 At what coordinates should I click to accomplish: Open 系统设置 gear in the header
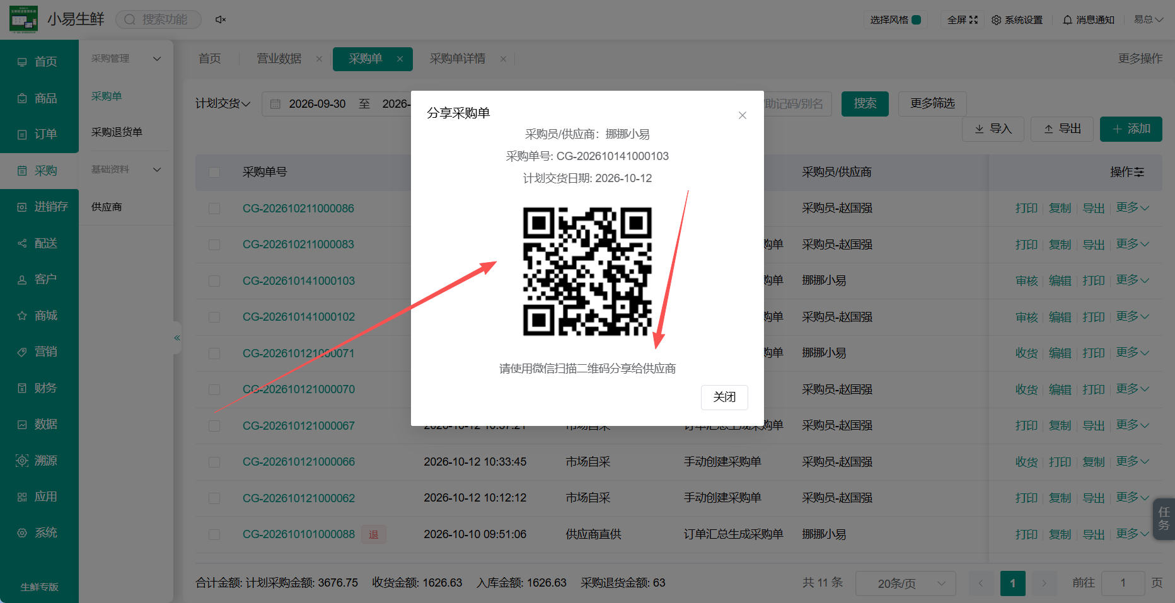click(x=1017, y=20)
